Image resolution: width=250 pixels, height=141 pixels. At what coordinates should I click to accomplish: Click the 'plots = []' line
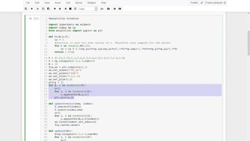(56, 83)
